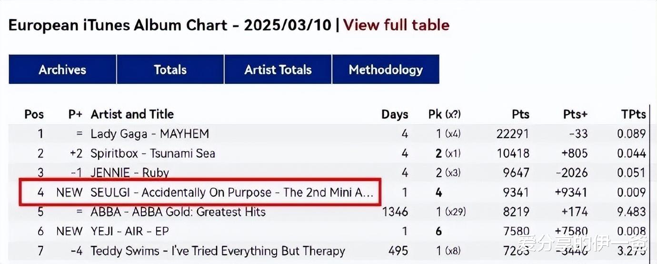Click the Archives tab button
The image size is (657, 264).
[62, 70]
